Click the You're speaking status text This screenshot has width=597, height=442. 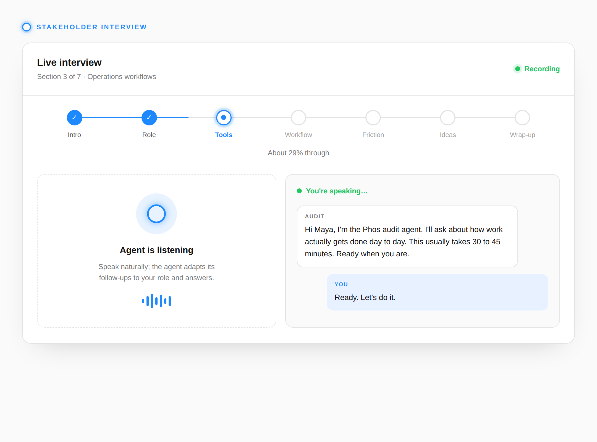pyautogui.click(x=337, y=191)
